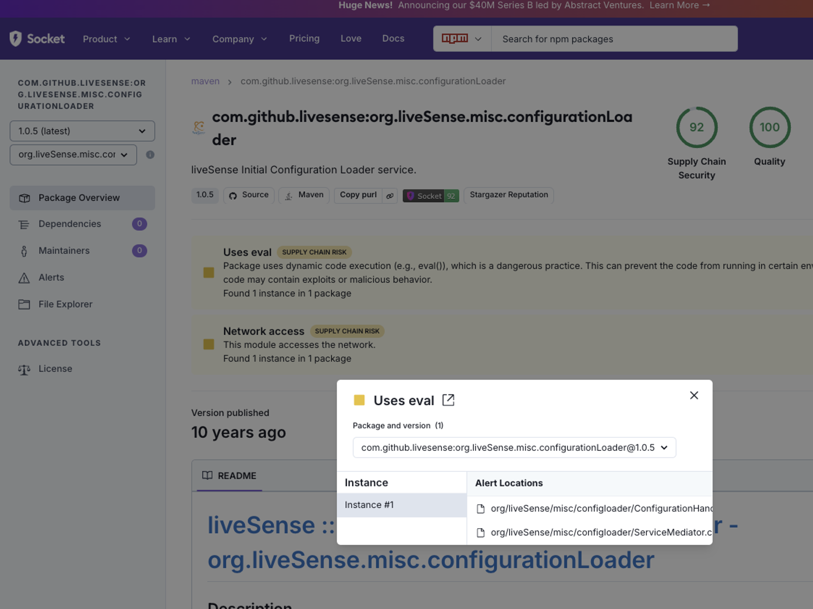Image resolution: width=813 pixels, height=609 pixels.
Task: Click the info icon beside artifact dropdown
Action: (150, 155)
